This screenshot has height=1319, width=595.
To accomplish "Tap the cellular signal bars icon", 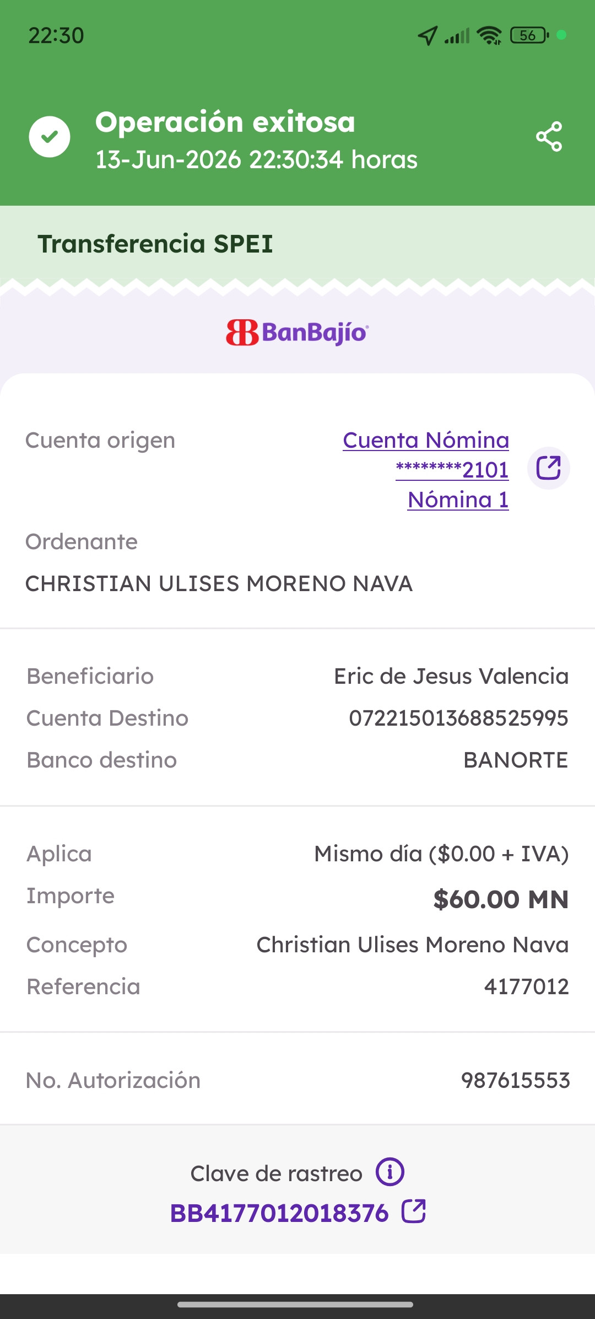I will (457, 36).
